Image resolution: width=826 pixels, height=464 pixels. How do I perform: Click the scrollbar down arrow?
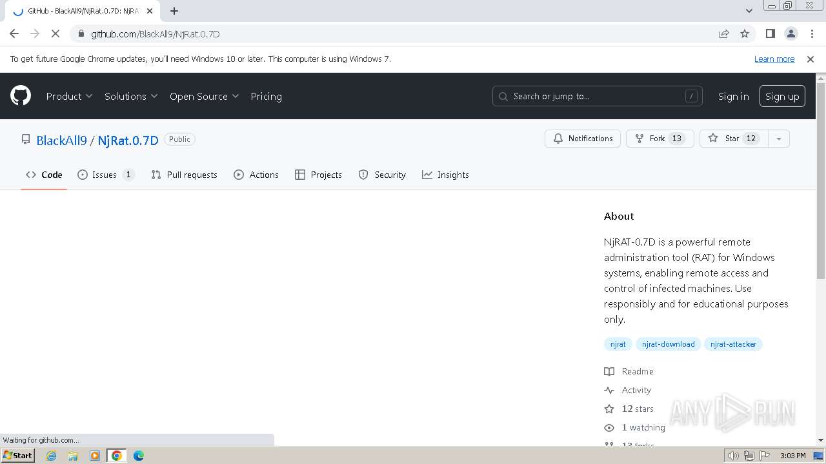821,440
